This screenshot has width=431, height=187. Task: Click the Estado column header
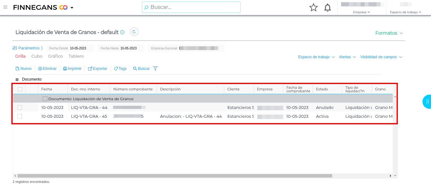coord(327,89)
